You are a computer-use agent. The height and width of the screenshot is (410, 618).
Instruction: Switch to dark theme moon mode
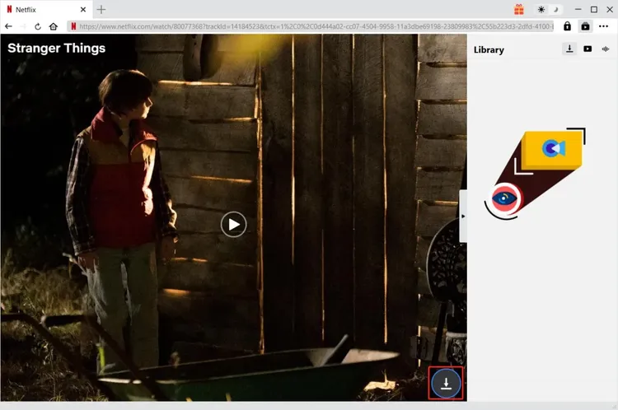[555, 9]
